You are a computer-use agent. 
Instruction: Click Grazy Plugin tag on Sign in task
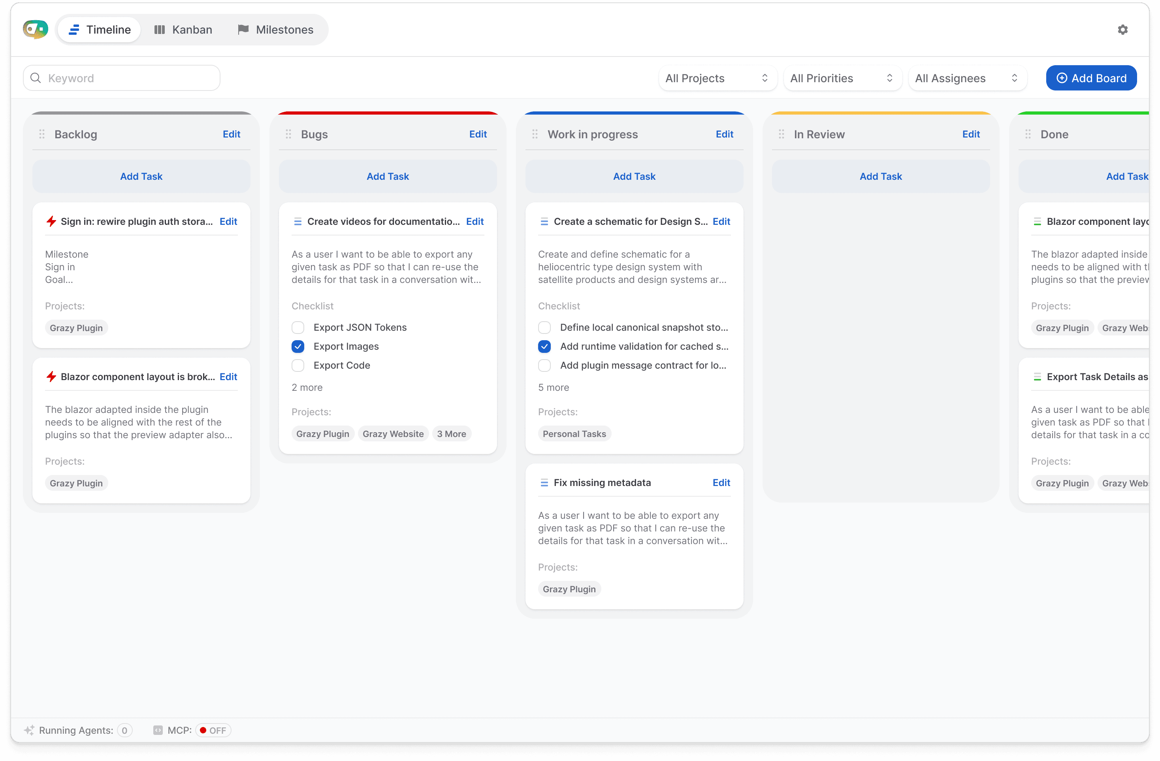tap(76, 328)
